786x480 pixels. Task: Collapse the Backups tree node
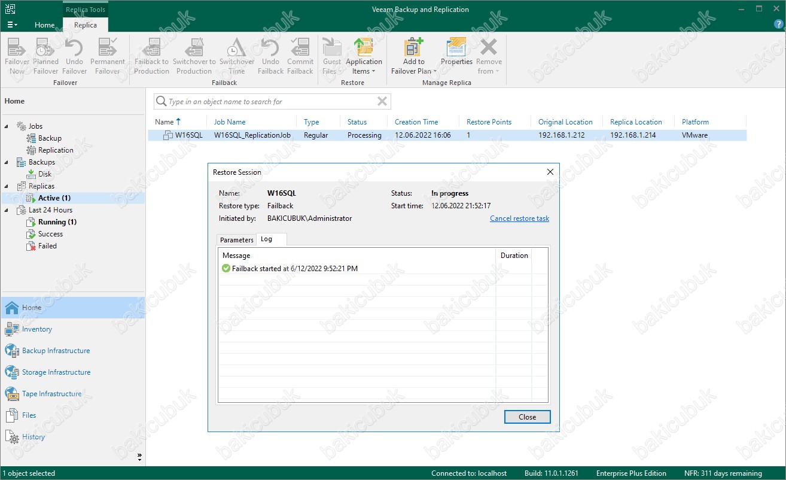coord(7,162)
